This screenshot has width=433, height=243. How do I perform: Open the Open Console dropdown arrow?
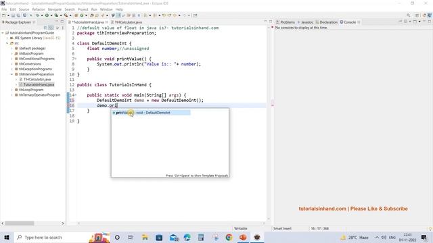coord(419,22)
